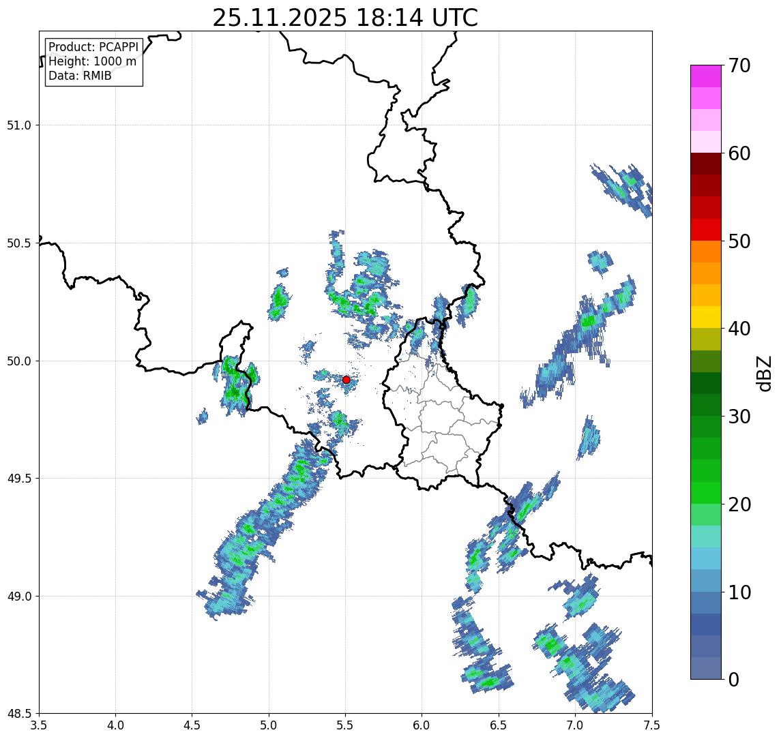Click the 'Height: 1000 m' label

92,61
